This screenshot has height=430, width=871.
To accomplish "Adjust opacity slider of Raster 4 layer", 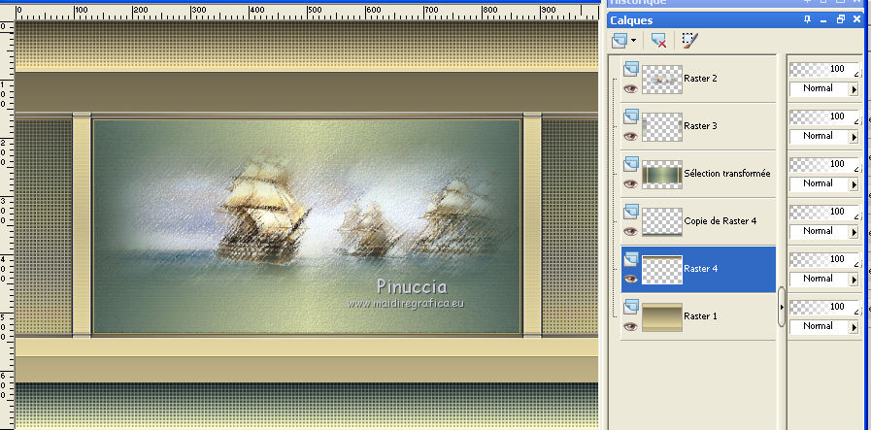I will [824, 259].
